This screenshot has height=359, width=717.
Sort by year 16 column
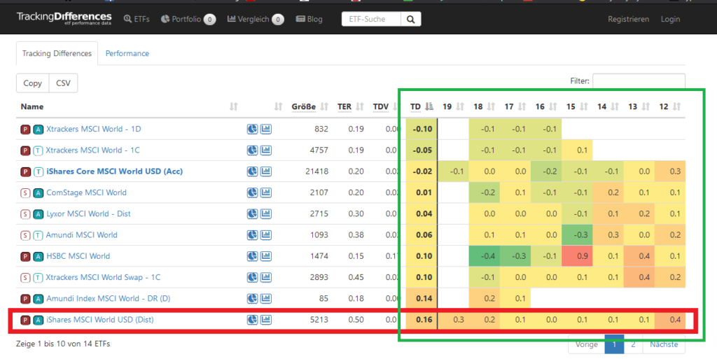pos(553,106)
